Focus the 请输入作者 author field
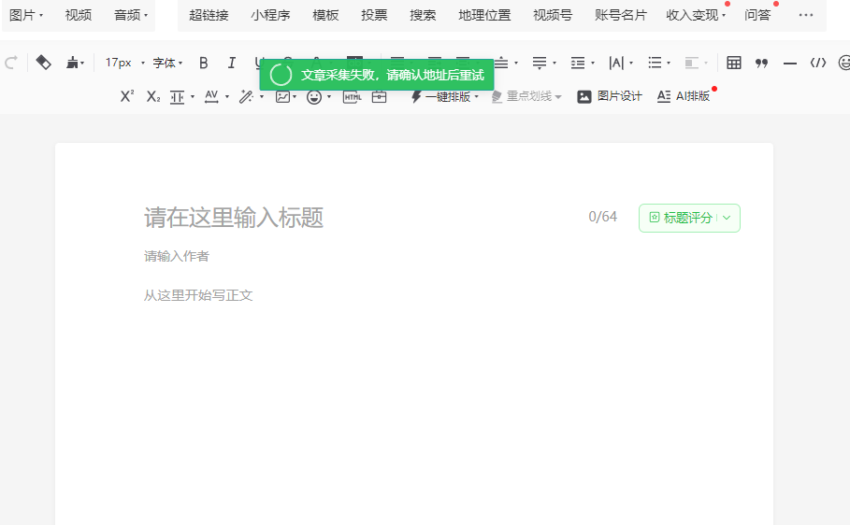The width and height of the screenshot is (850, 525). click(177, 256)
